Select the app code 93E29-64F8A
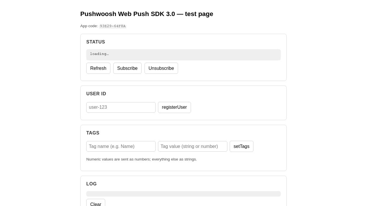Image resolution: width=367 pixels, height=206 pixels. coord(113,26)
